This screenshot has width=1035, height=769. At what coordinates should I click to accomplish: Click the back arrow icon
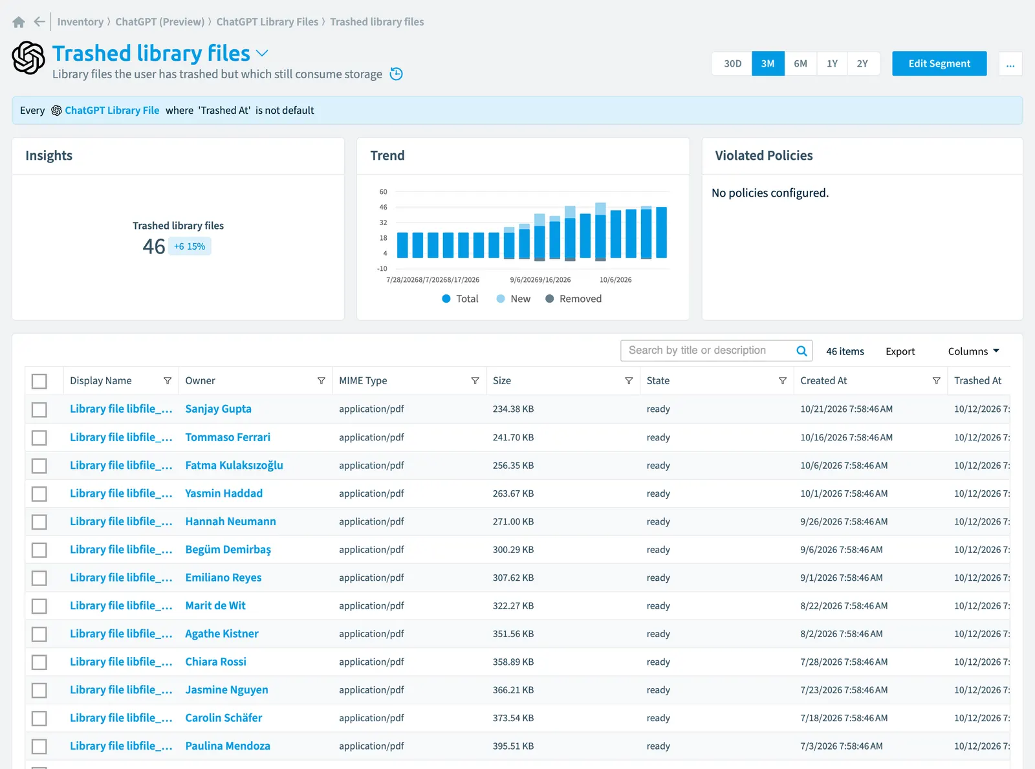tap(39, 22)
